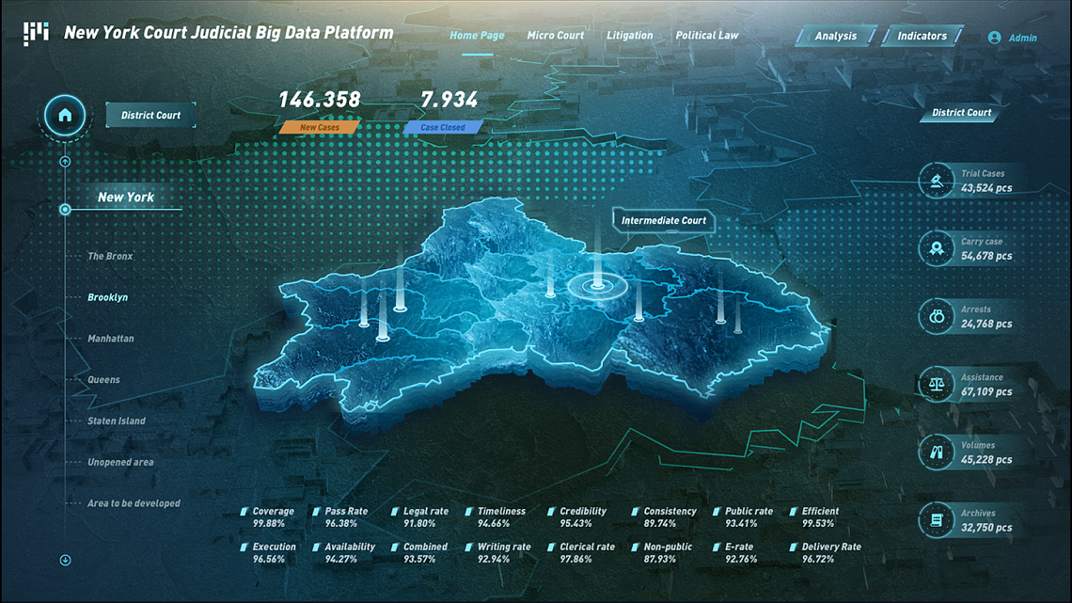
Task: Click the 146.358 new cases figure
Action: [320, 100]
